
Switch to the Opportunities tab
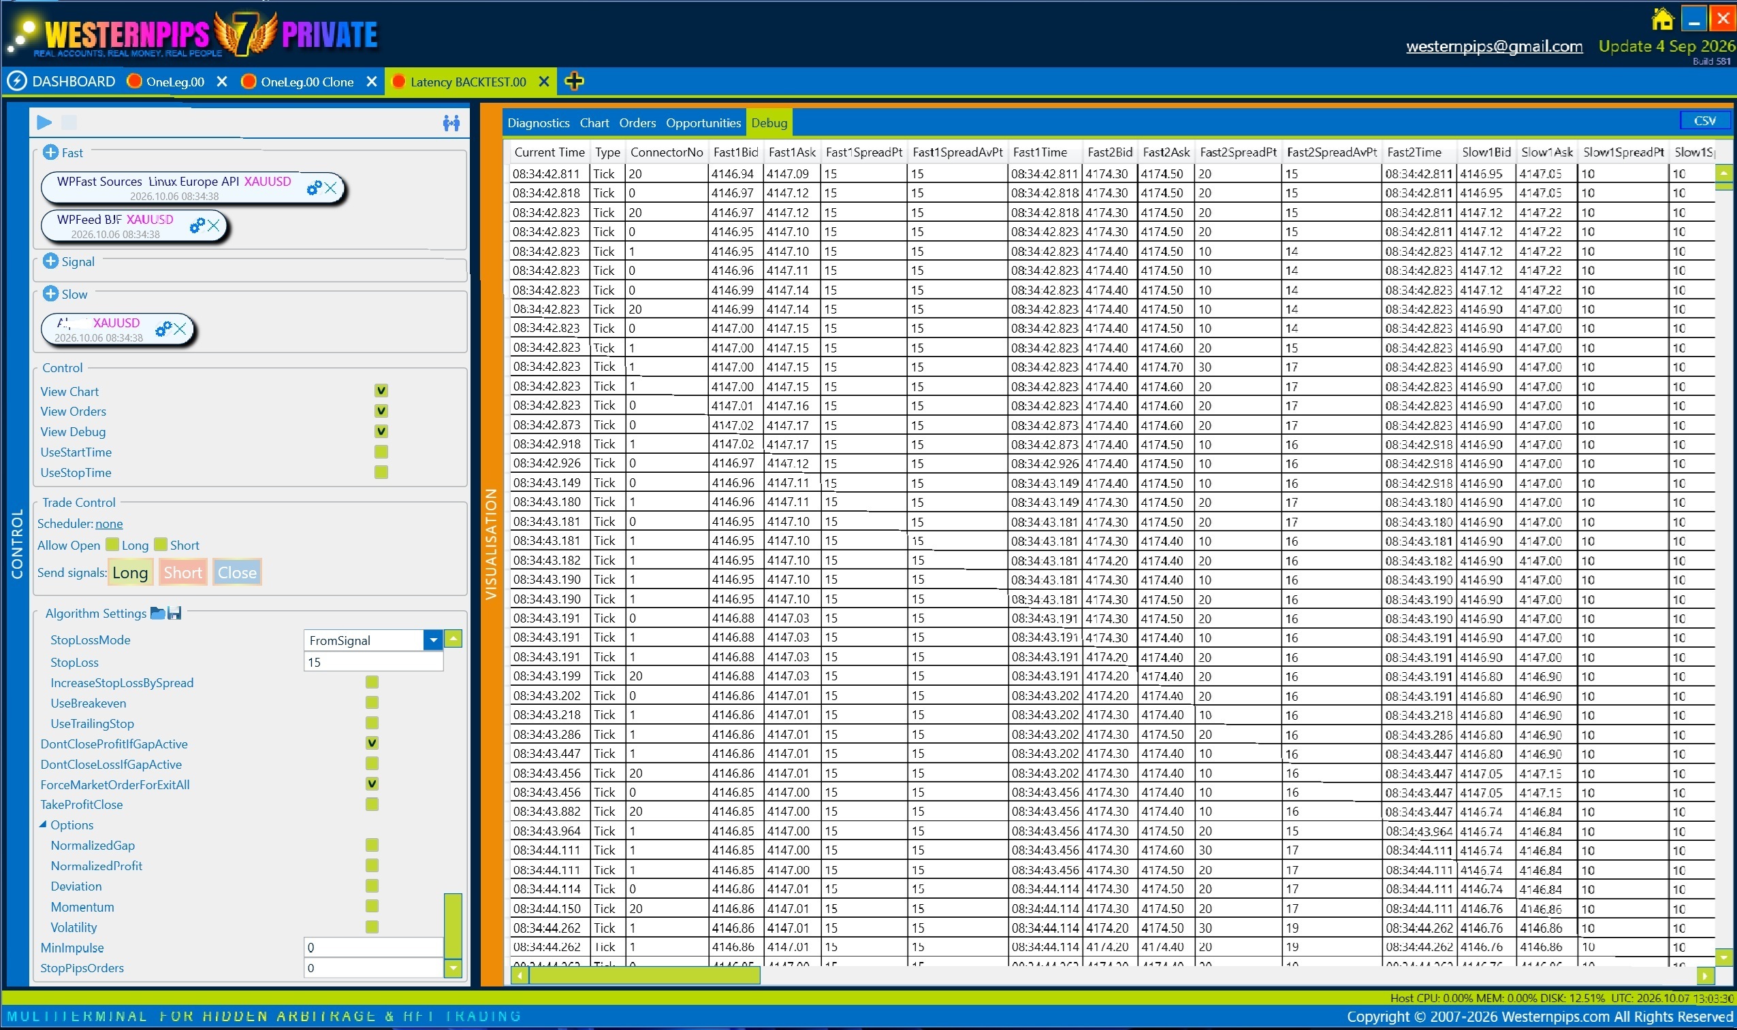coord(703,123)
